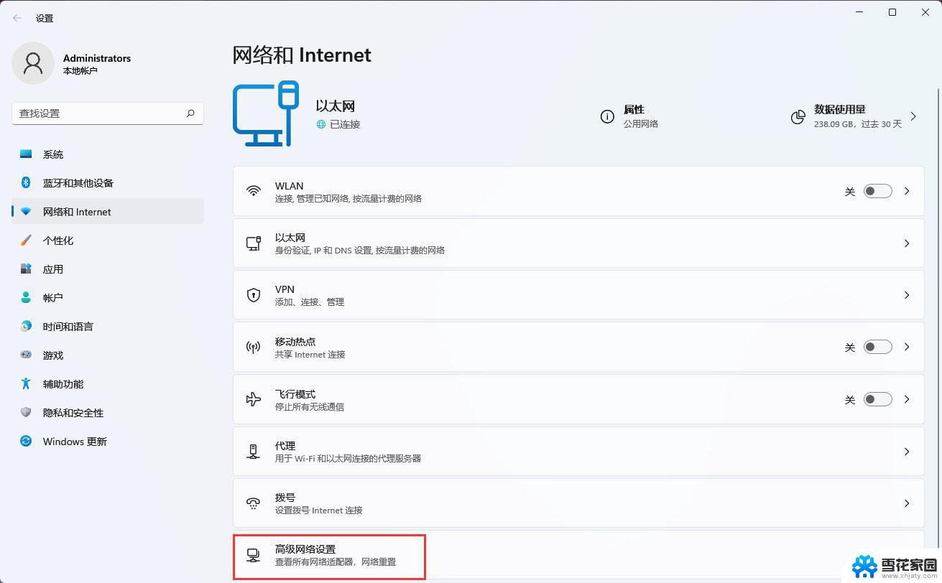
Task: Click the 查找设置 search field
Action: pyautogui.click(x=108, y=113)
